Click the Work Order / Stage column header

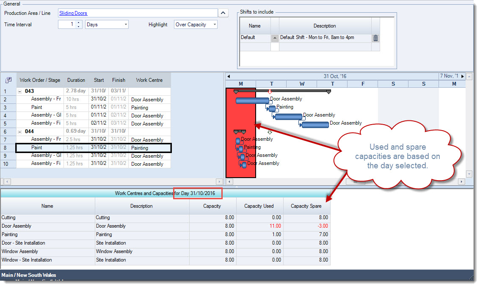pos(40,80)
